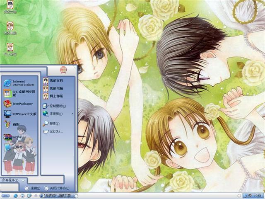The height and width of the screenshot is (199, 265).
Task: Click the Start button on taskbar
Action: coord(5,196)
